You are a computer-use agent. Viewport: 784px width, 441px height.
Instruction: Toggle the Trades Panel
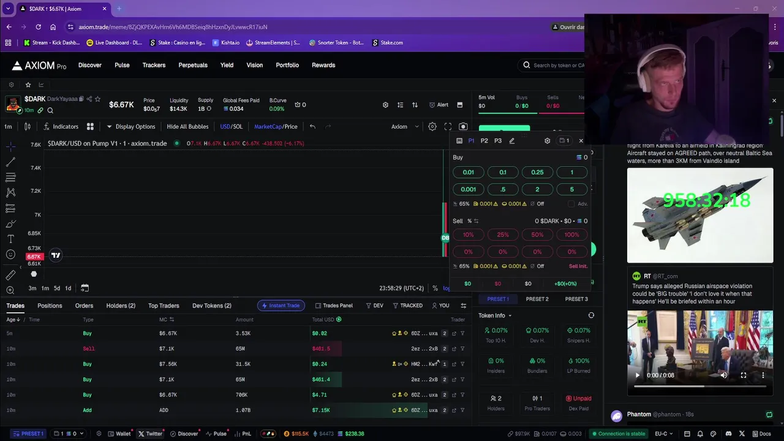point(334,306)
